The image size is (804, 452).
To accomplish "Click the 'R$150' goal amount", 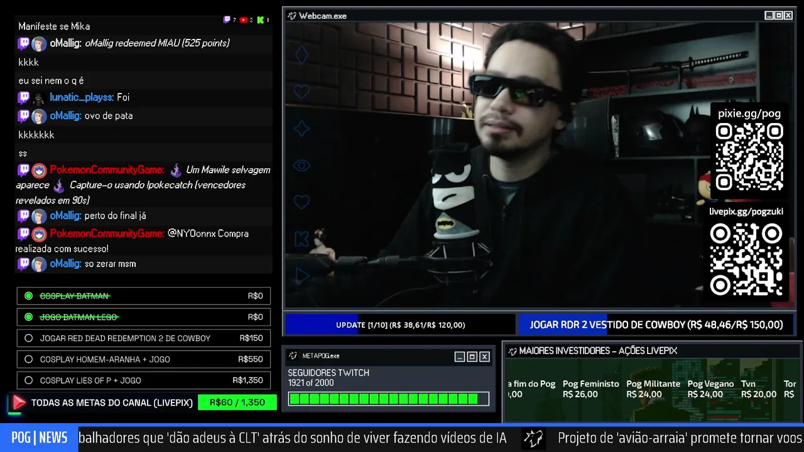I will pos(251,338).
